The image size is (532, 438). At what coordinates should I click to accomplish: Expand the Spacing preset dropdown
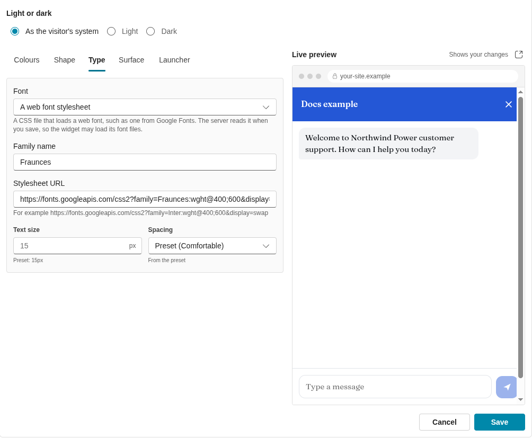click(212, 246)
